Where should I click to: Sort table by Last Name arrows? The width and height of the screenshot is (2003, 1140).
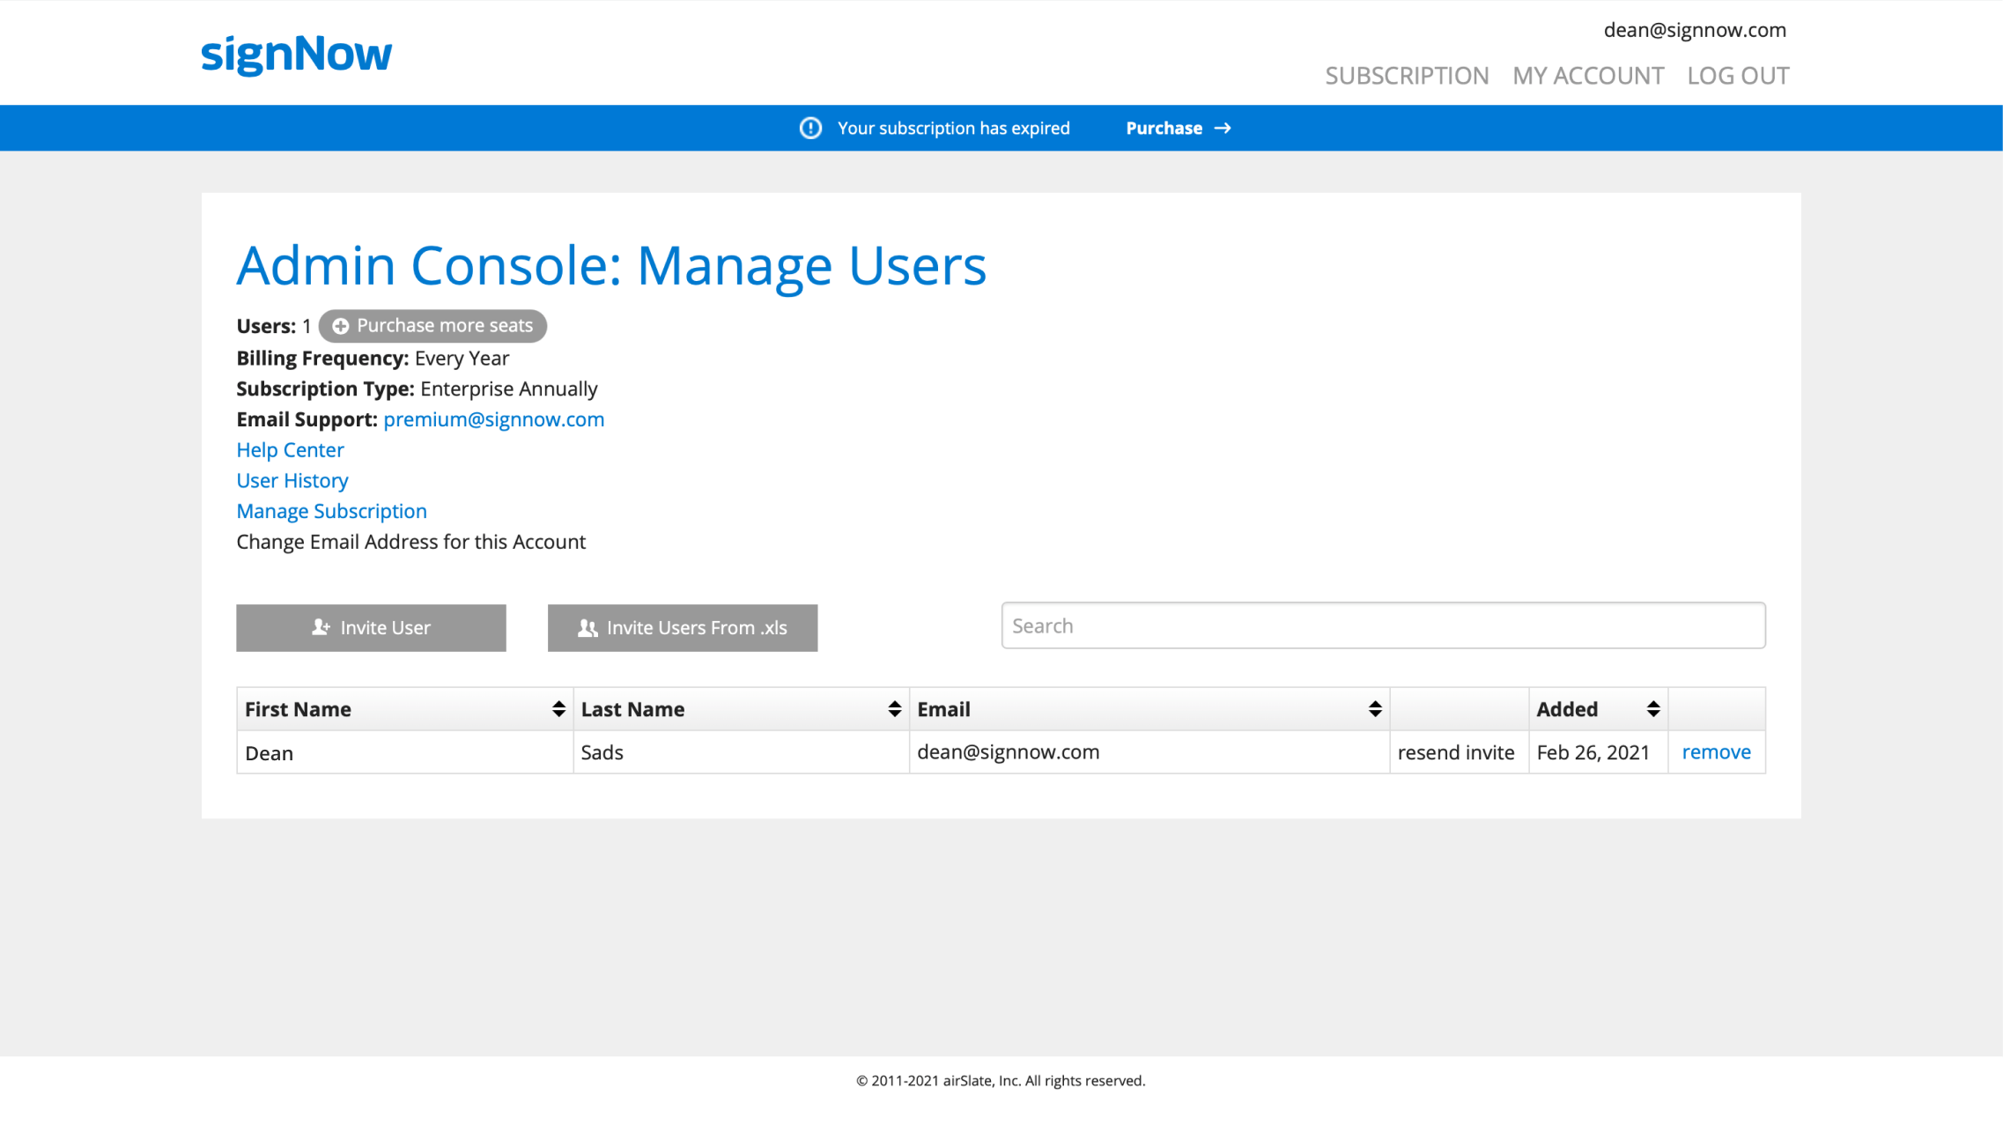pyautogui.click(x=894, y=709)
